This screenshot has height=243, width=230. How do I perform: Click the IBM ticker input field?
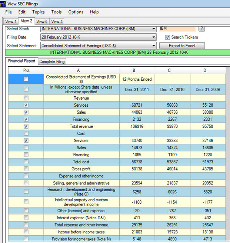click(x=177, y=29)
